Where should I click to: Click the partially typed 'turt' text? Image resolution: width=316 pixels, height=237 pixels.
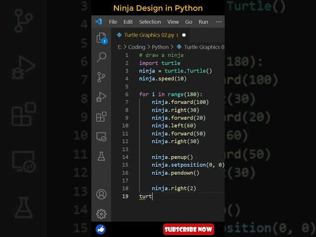point(145,197)
